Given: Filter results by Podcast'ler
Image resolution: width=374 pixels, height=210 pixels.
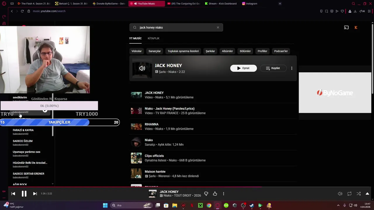Looking at the screenshot, I should 281,51.
